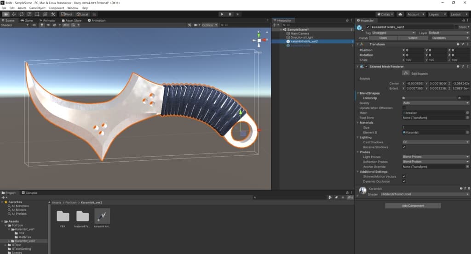Screen dimensions: 471x254
Task: Click the cloud services icon
Action: pos(400,14)
